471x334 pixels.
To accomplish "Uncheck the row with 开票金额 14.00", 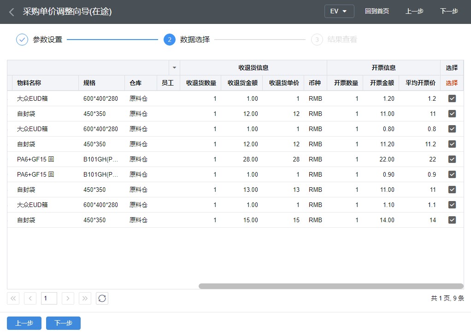I will 452,220.
